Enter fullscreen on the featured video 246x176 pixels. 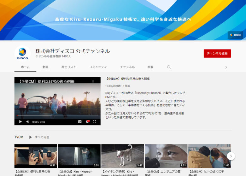pyautogui.click(x=94, y=122)
